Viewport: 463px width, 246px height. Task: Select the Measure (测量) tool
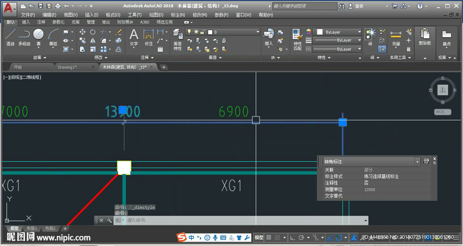[x=396, y=37]
